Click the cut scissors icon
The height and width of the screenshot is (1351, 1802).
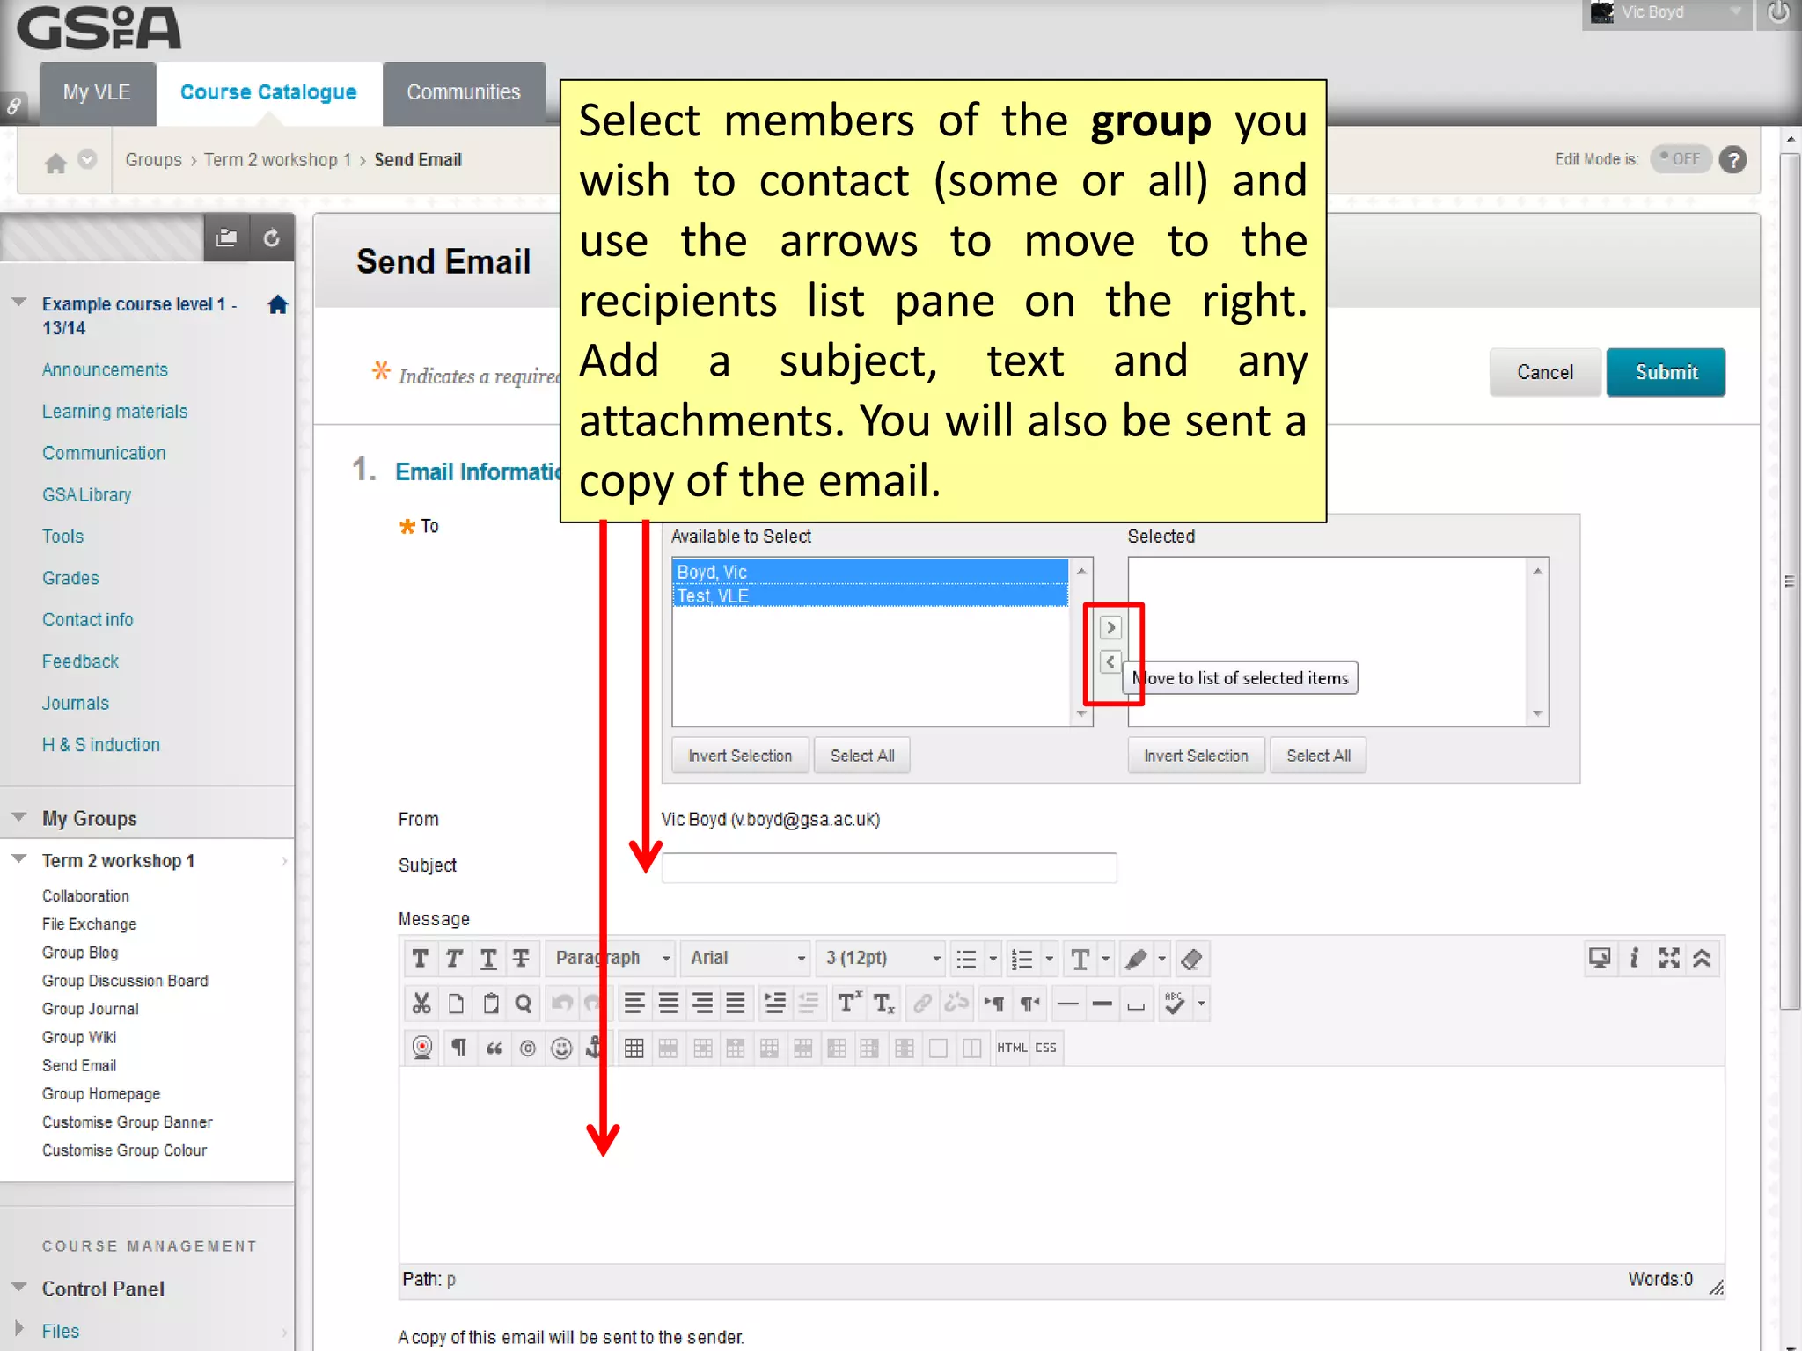(421, 1003)
